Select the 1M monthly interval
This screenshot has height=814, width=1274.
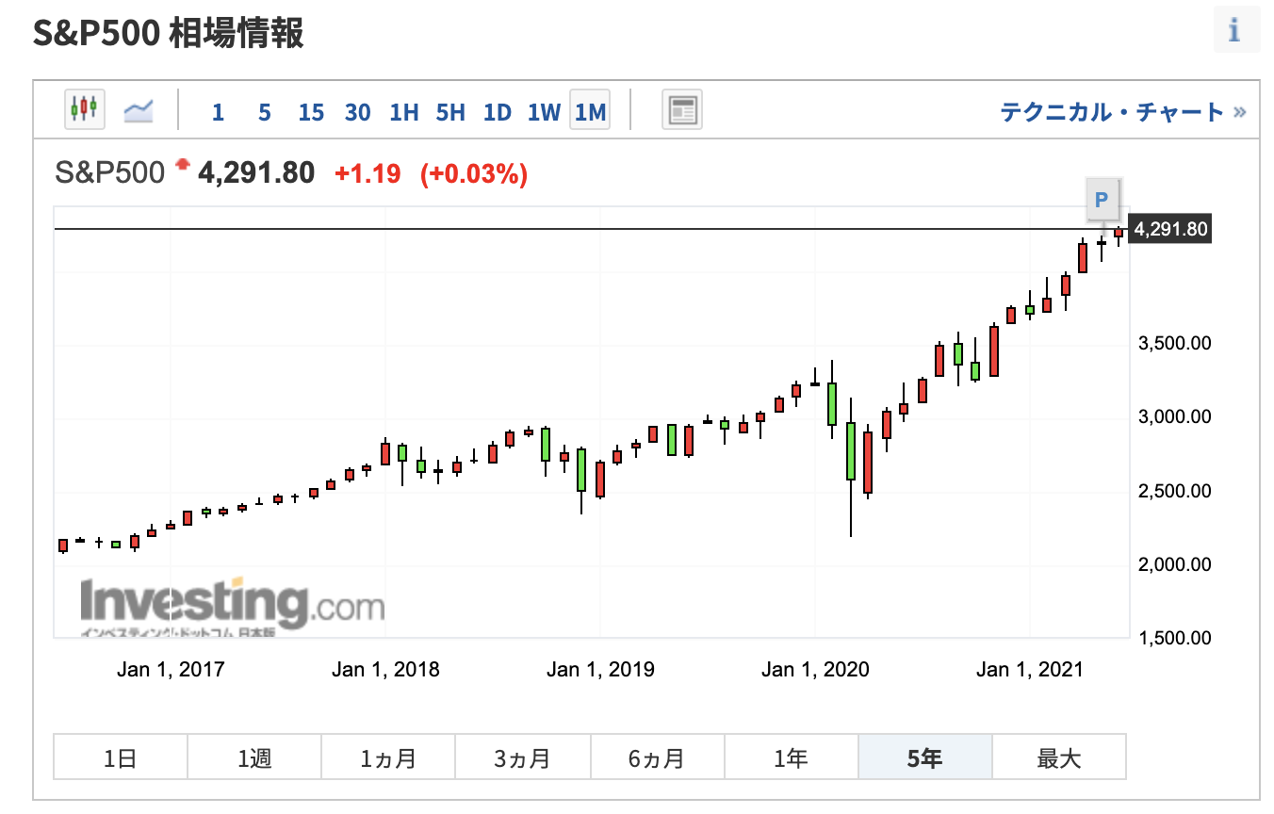tap(590, 112)
